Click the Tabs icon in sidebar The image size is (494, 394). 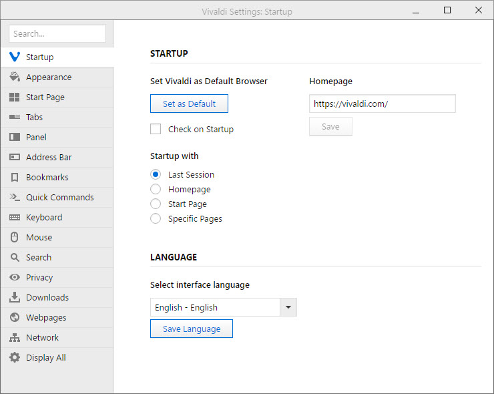(15, 117)
